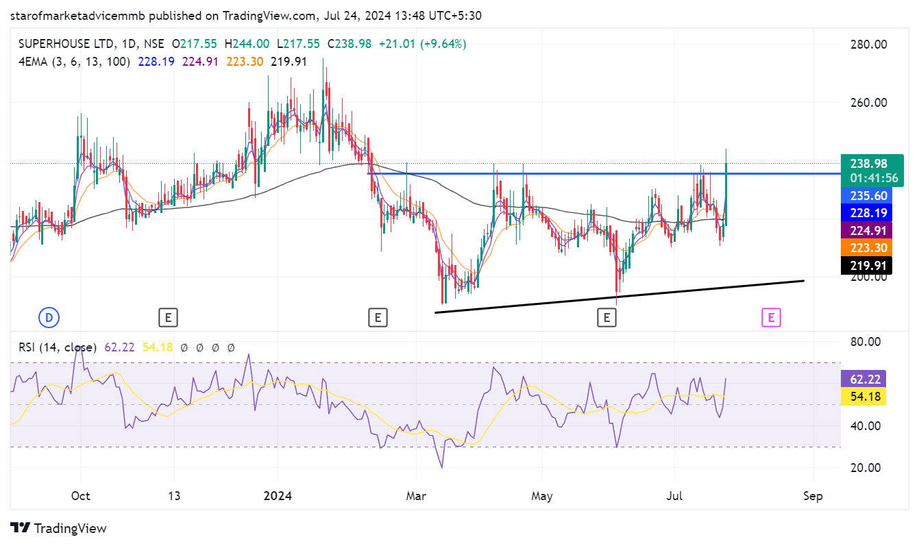Screen dimensions: 919x546
Task: Click the 200.00 price axis label
Action: pyautogui.click(x=868, y=277)
